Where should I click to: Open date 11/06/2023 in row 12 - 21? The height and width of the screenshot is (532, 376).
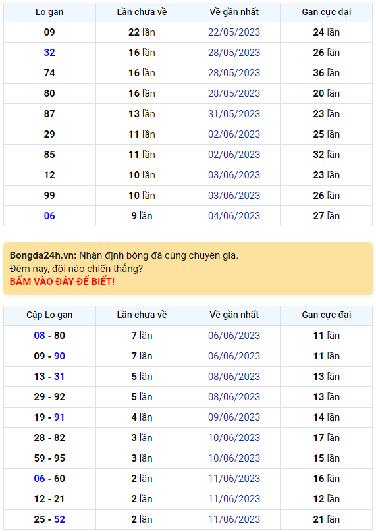pyautogui.click(x=234, y=499)
